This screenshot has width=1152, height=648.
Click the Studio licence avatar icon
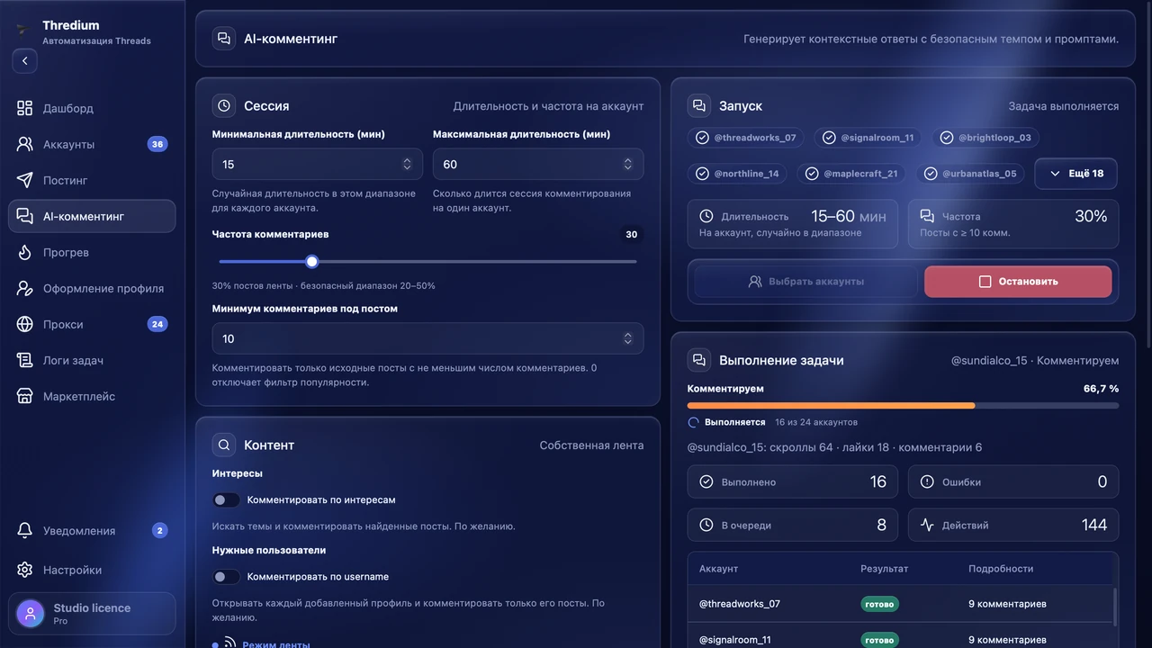point(30,614)
